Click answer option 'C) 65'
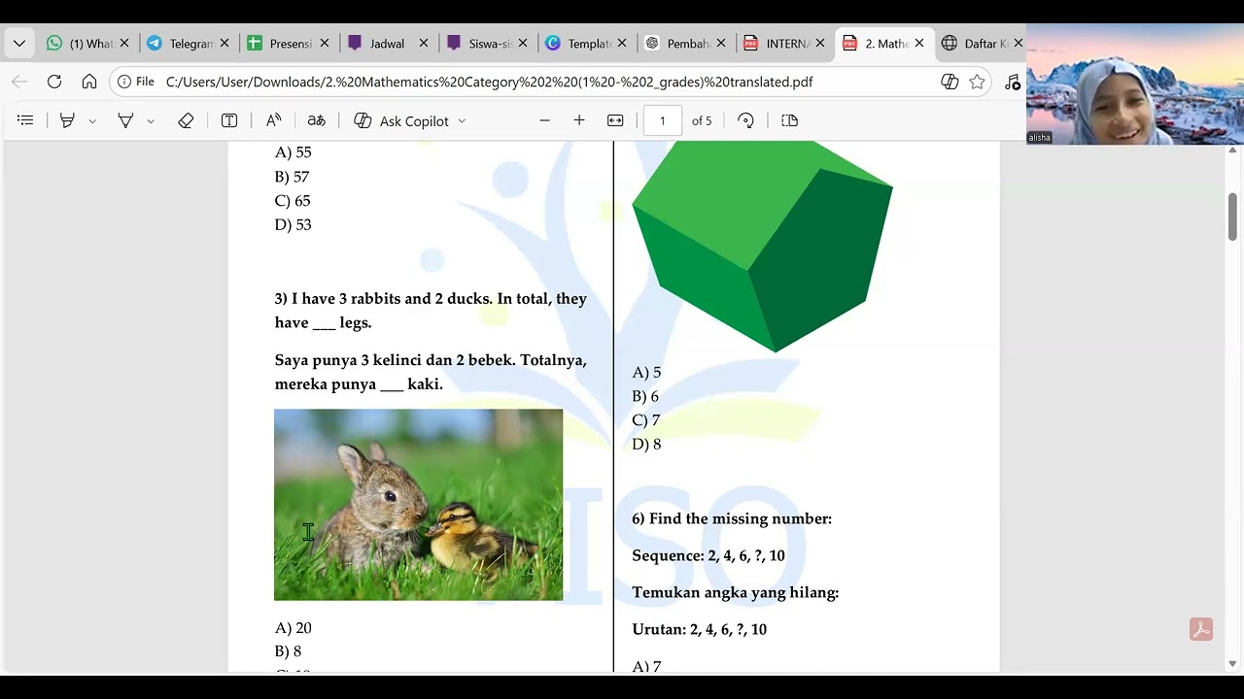This screenshot has width=1244, height=699. coord(293,201)
